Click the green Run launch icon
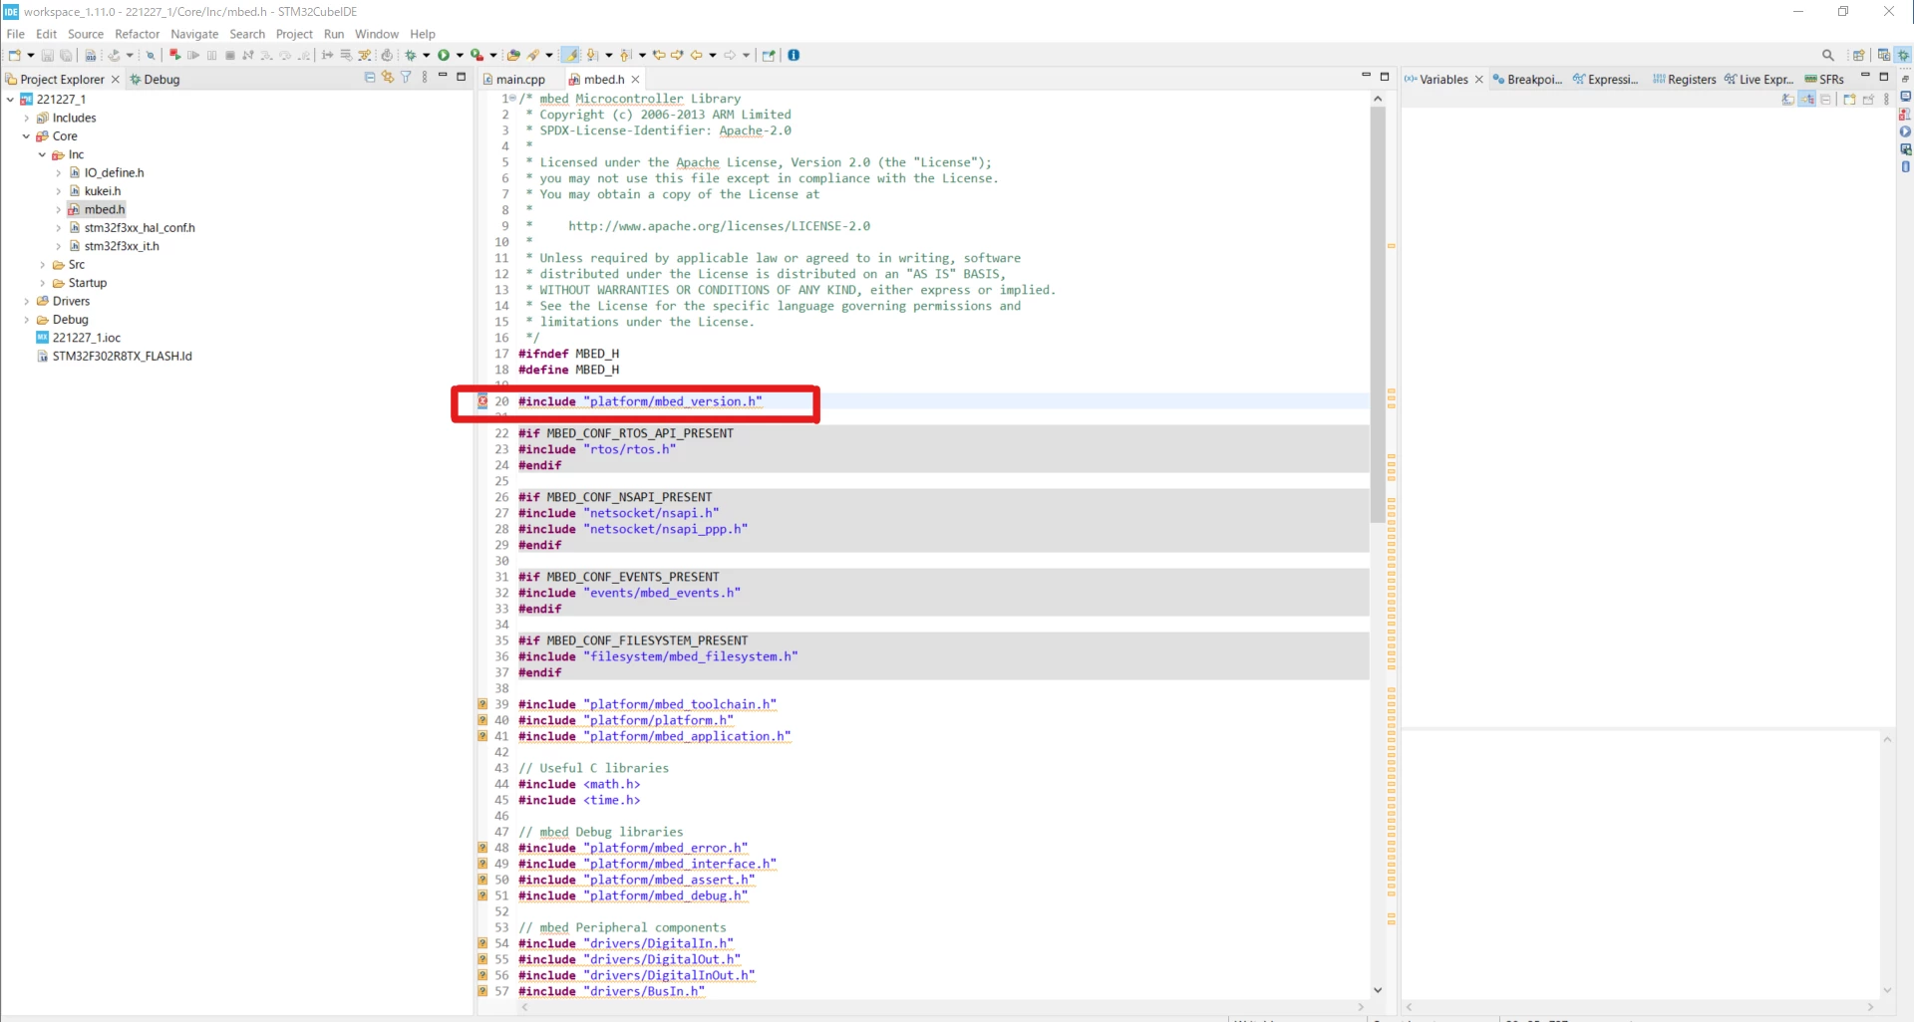 pos(444,55)
